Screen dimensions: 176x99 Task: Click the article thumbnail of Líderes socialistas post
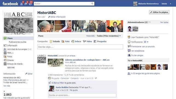tap(55, 63)
